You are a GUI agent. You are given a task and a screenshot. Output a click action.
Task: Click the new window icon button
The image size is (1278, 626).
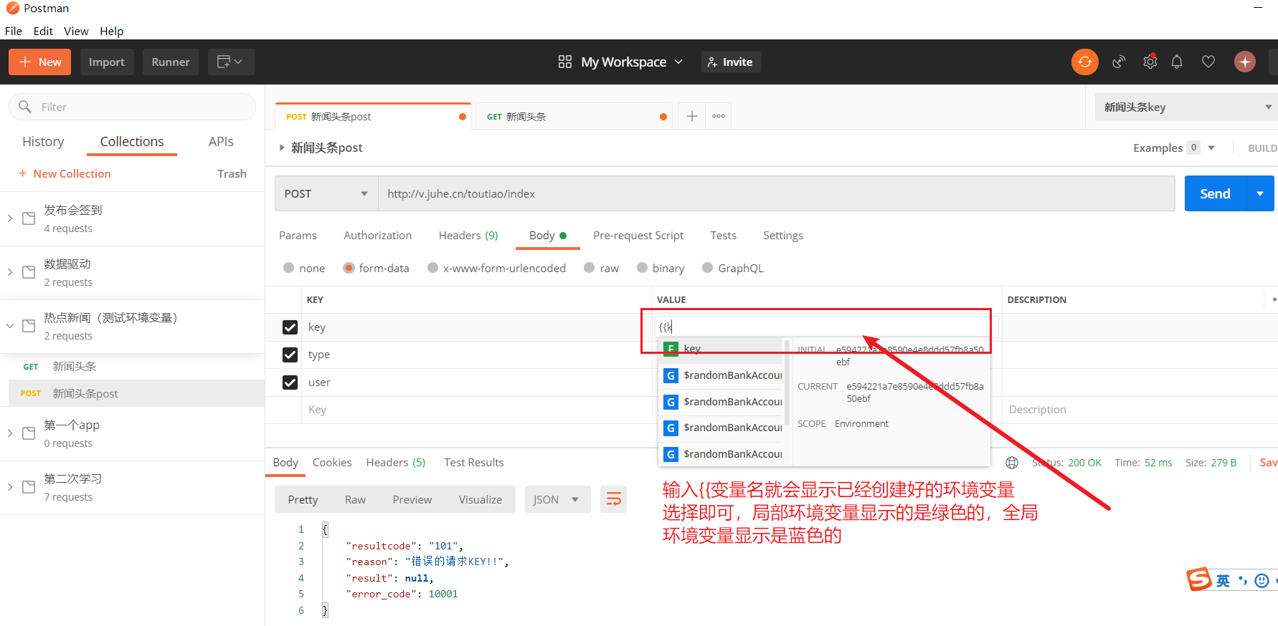pyautogui.click(x=231, y=62)
